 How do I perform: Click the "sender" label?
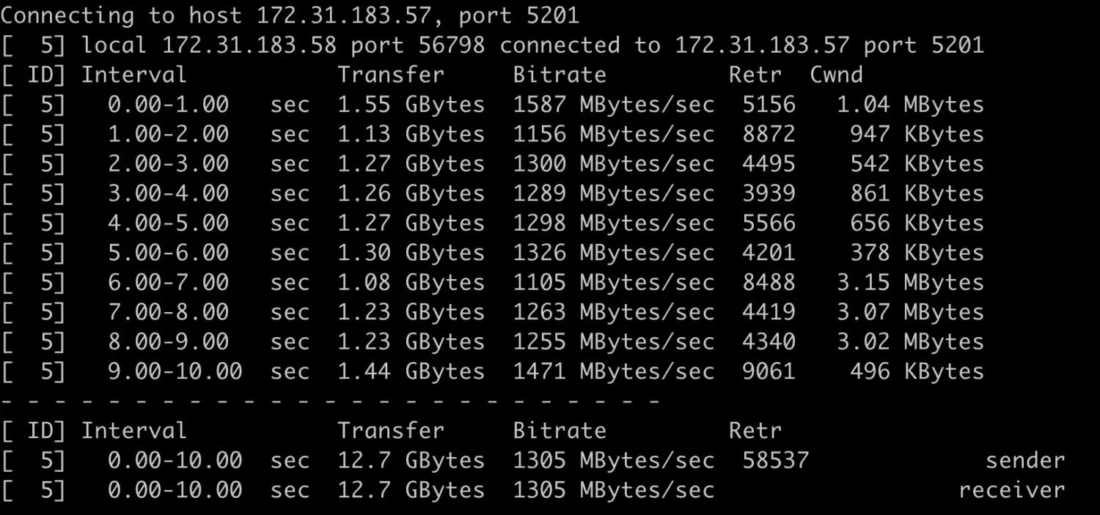point(1024,460)
